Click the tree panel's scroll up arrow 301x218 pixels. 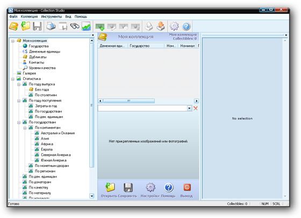tap(92, 41)
